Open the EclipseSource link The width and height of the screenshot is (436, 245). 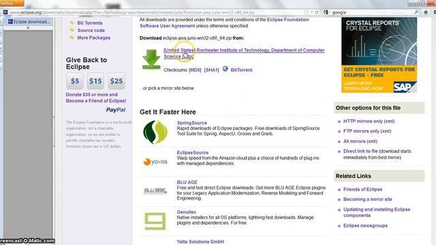pyautogui.click(x=192, y=152)
